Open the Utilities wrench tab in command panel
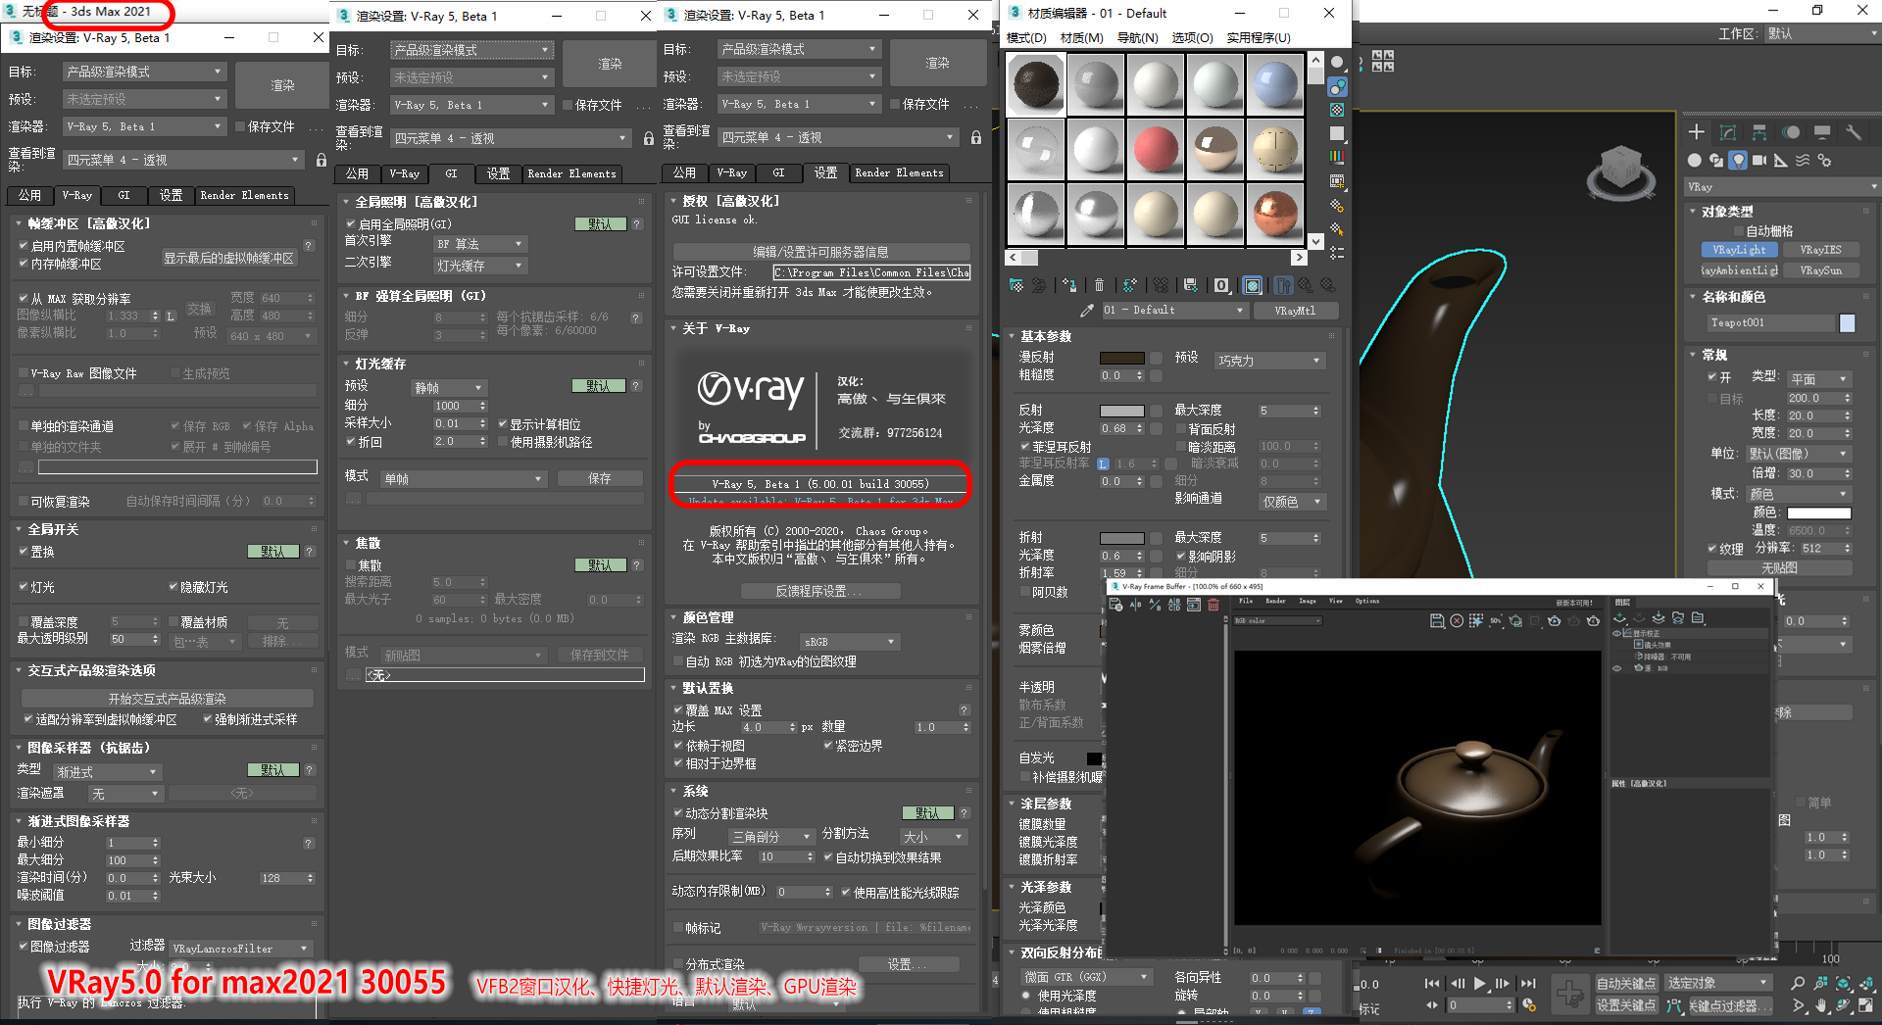The height and width of the screenshot is (1025, 1882). click(x=1854, y=132)
